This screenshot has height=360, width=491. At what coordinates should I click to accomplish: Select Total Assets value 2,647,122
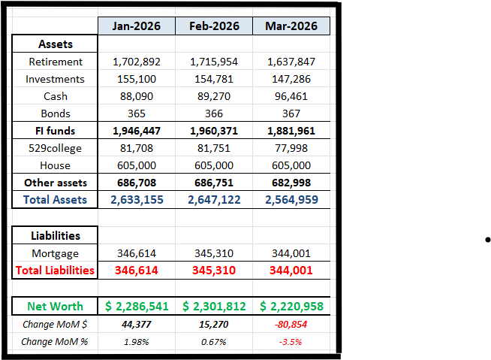pyautogui.click(x=213, y=200)
